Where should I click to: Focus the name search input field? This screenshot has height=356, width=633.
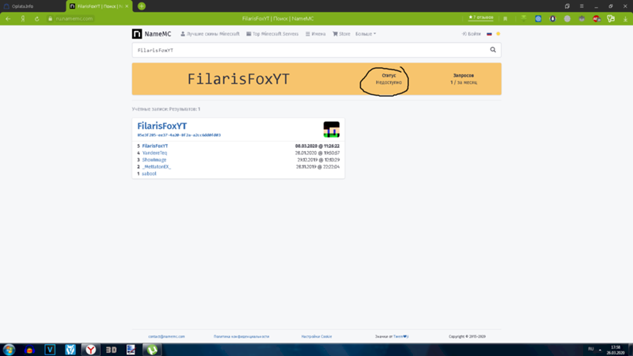coord(309,50)
